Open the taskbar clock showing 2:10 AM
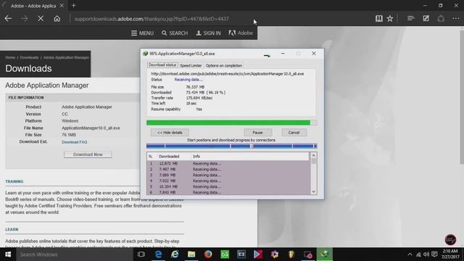Viewport: 464px width, 261px height. [x=450, y=254]
